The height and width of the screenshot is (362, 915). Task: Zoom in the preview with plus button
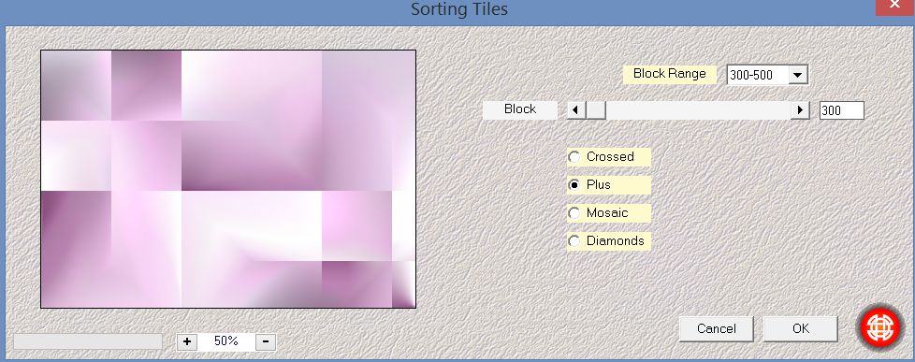[187, 341]
